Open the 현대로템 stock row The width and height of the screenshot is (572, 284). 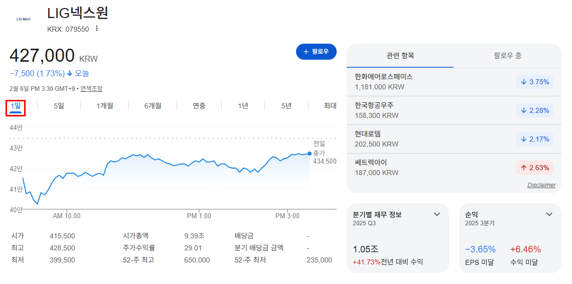point(454,139)
